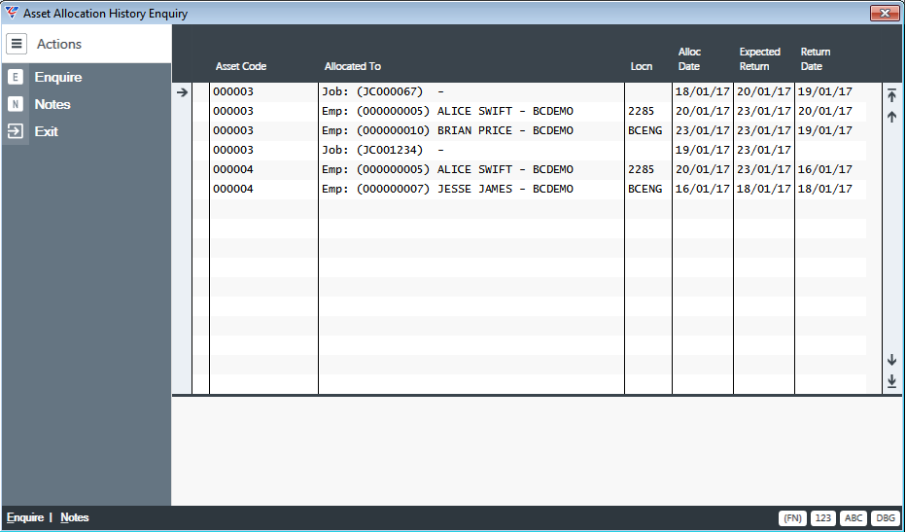Click expected return 20/01/17 in JC000067 row
This screenshot has height=532, width=906.
pyautogui.click(x=764, y=92)
